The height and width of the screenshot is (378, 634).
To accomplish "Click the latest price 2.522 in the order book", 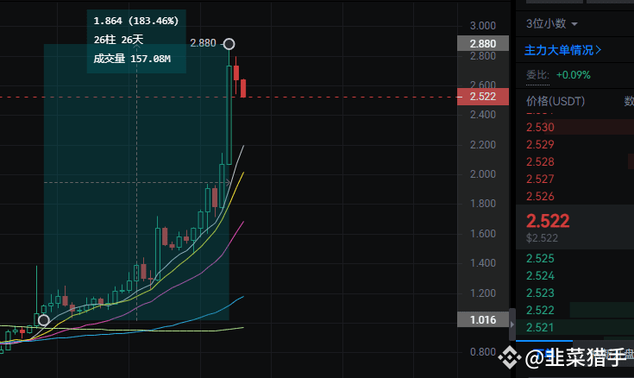I will [x=548, y=221].
